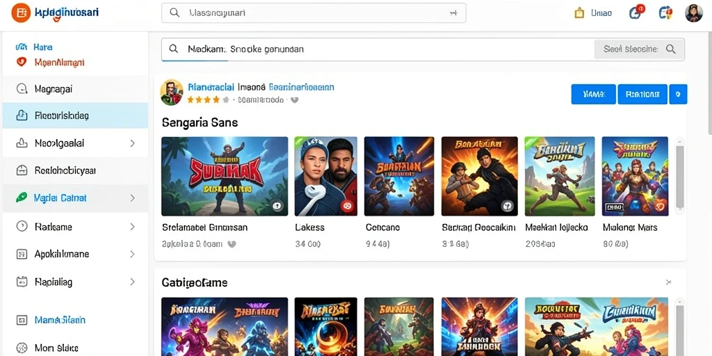Open Mpanalangni with heart icon
The width and height of the screenshot is (712, 356).
[x=50, y=62]
